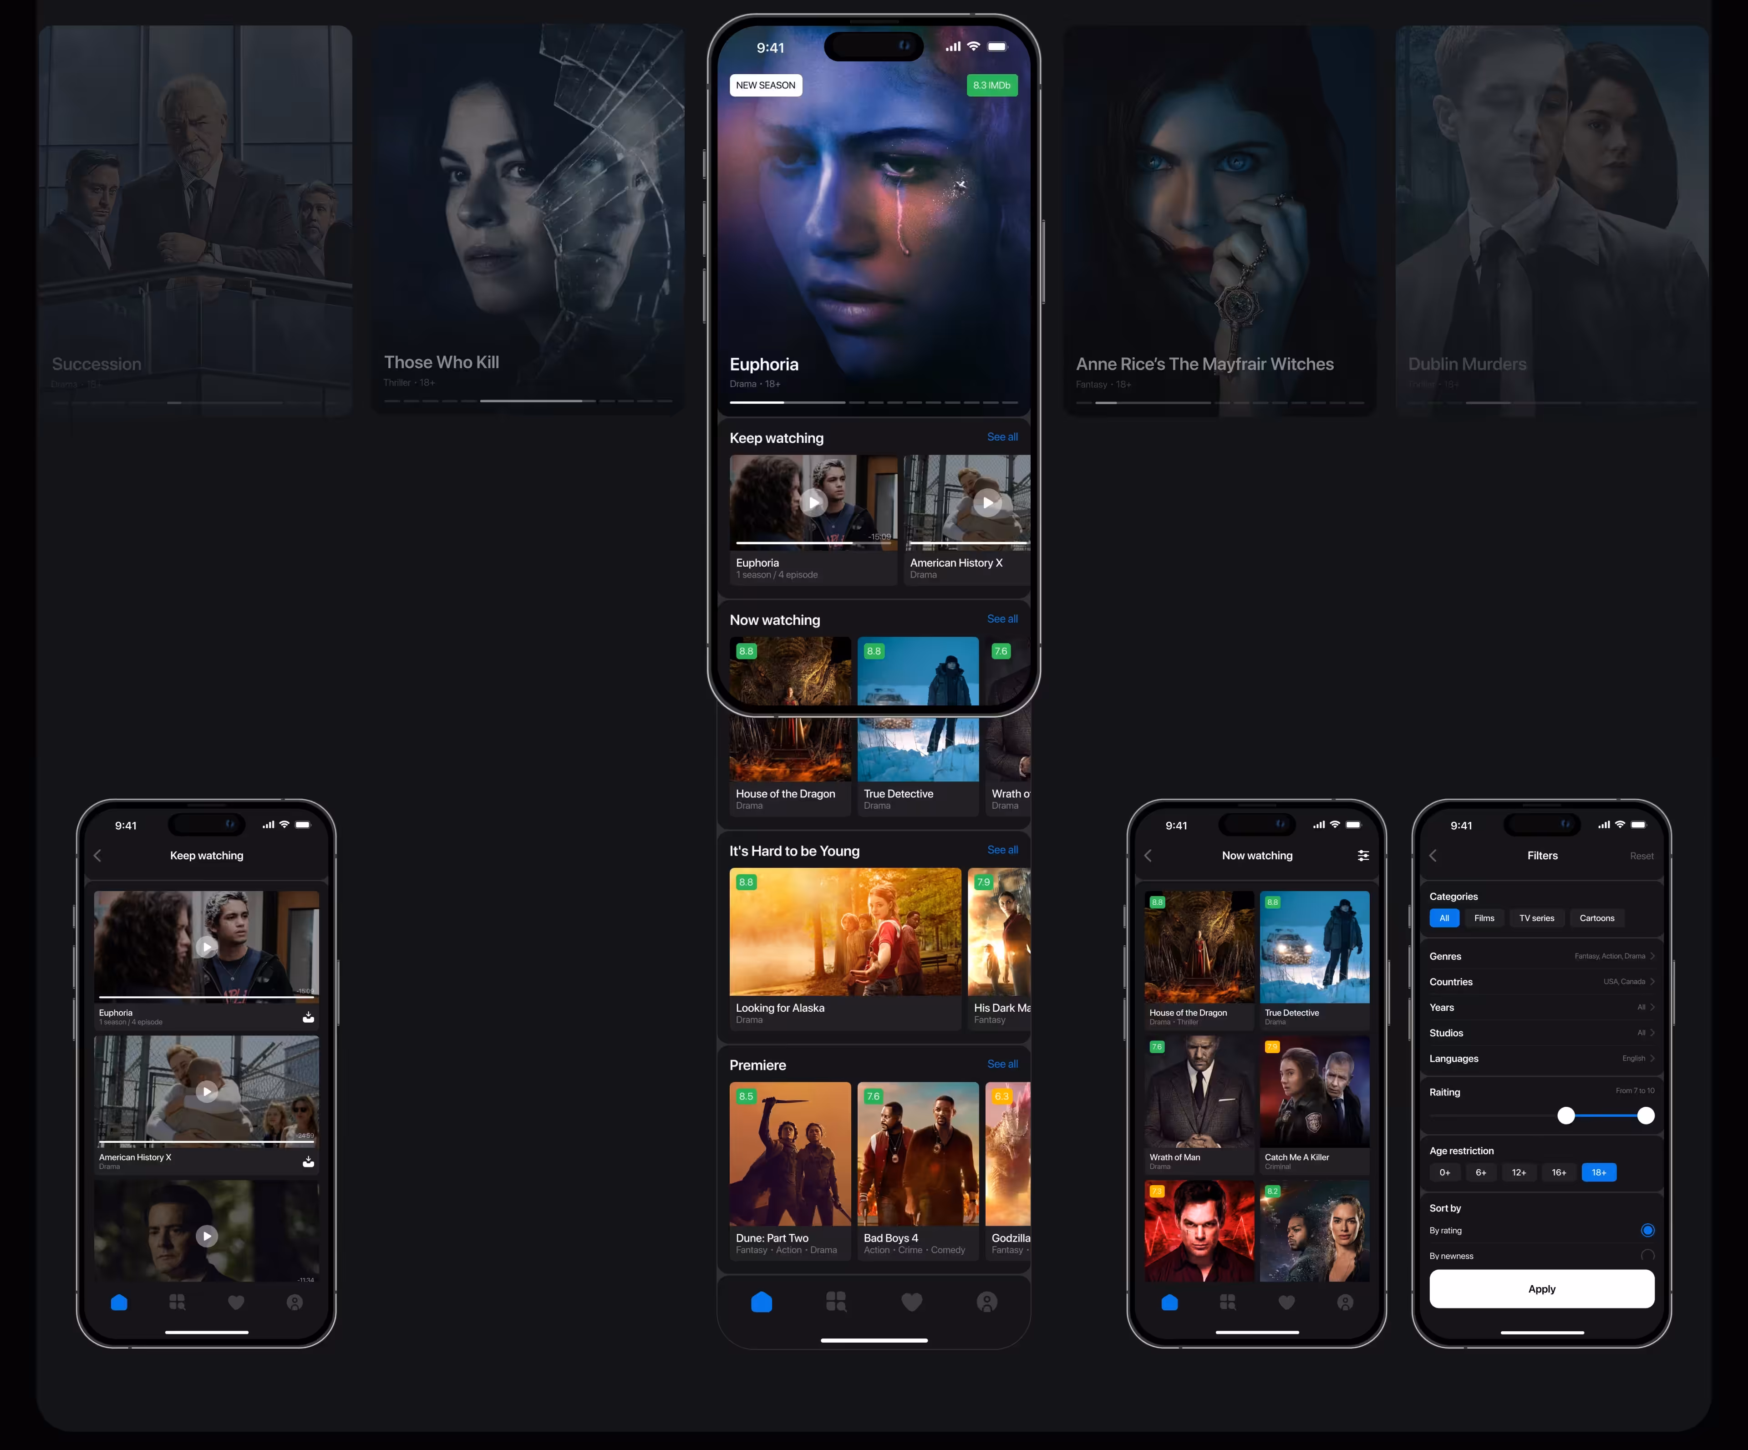
Task: Tap Home icon in main phone tab bar
Action: coord(761,1302)
